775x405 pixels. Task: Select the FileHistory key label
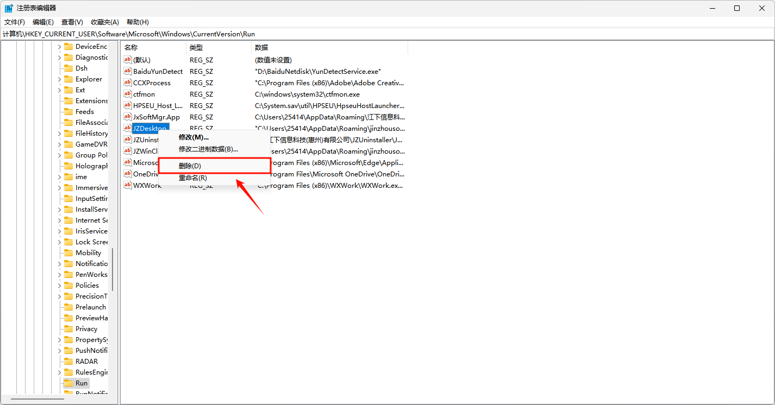91,133
